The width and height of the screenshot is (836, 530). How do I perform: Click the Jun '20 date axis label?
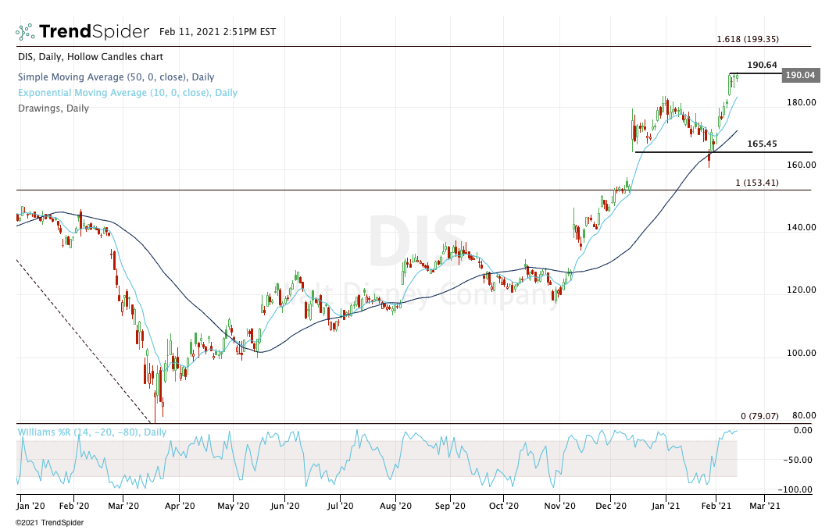tap(284, 506)
